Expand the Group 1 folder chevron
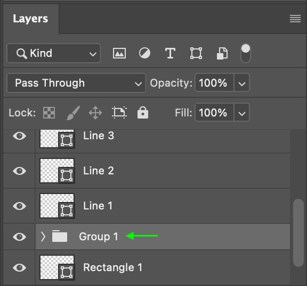This screenshot has height=286, width=307. [43, 237]
